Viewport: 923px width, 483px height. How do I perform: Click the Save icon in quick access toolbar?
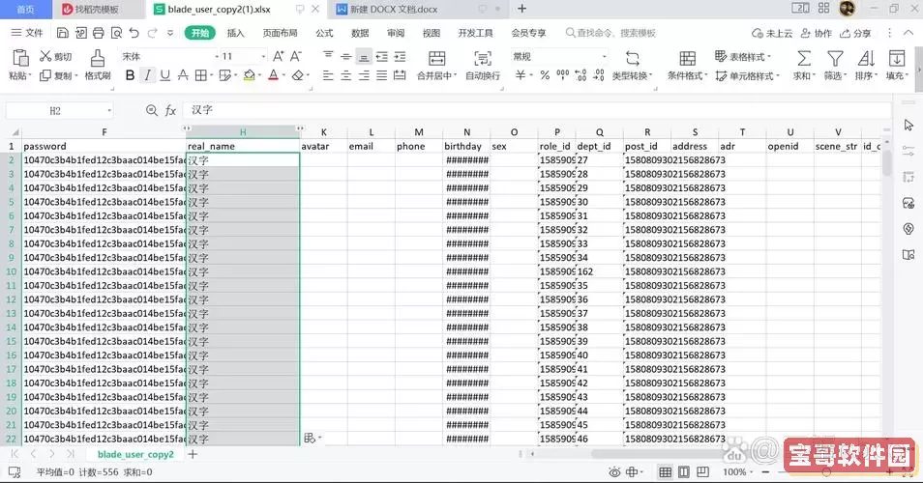coord(60,33)
